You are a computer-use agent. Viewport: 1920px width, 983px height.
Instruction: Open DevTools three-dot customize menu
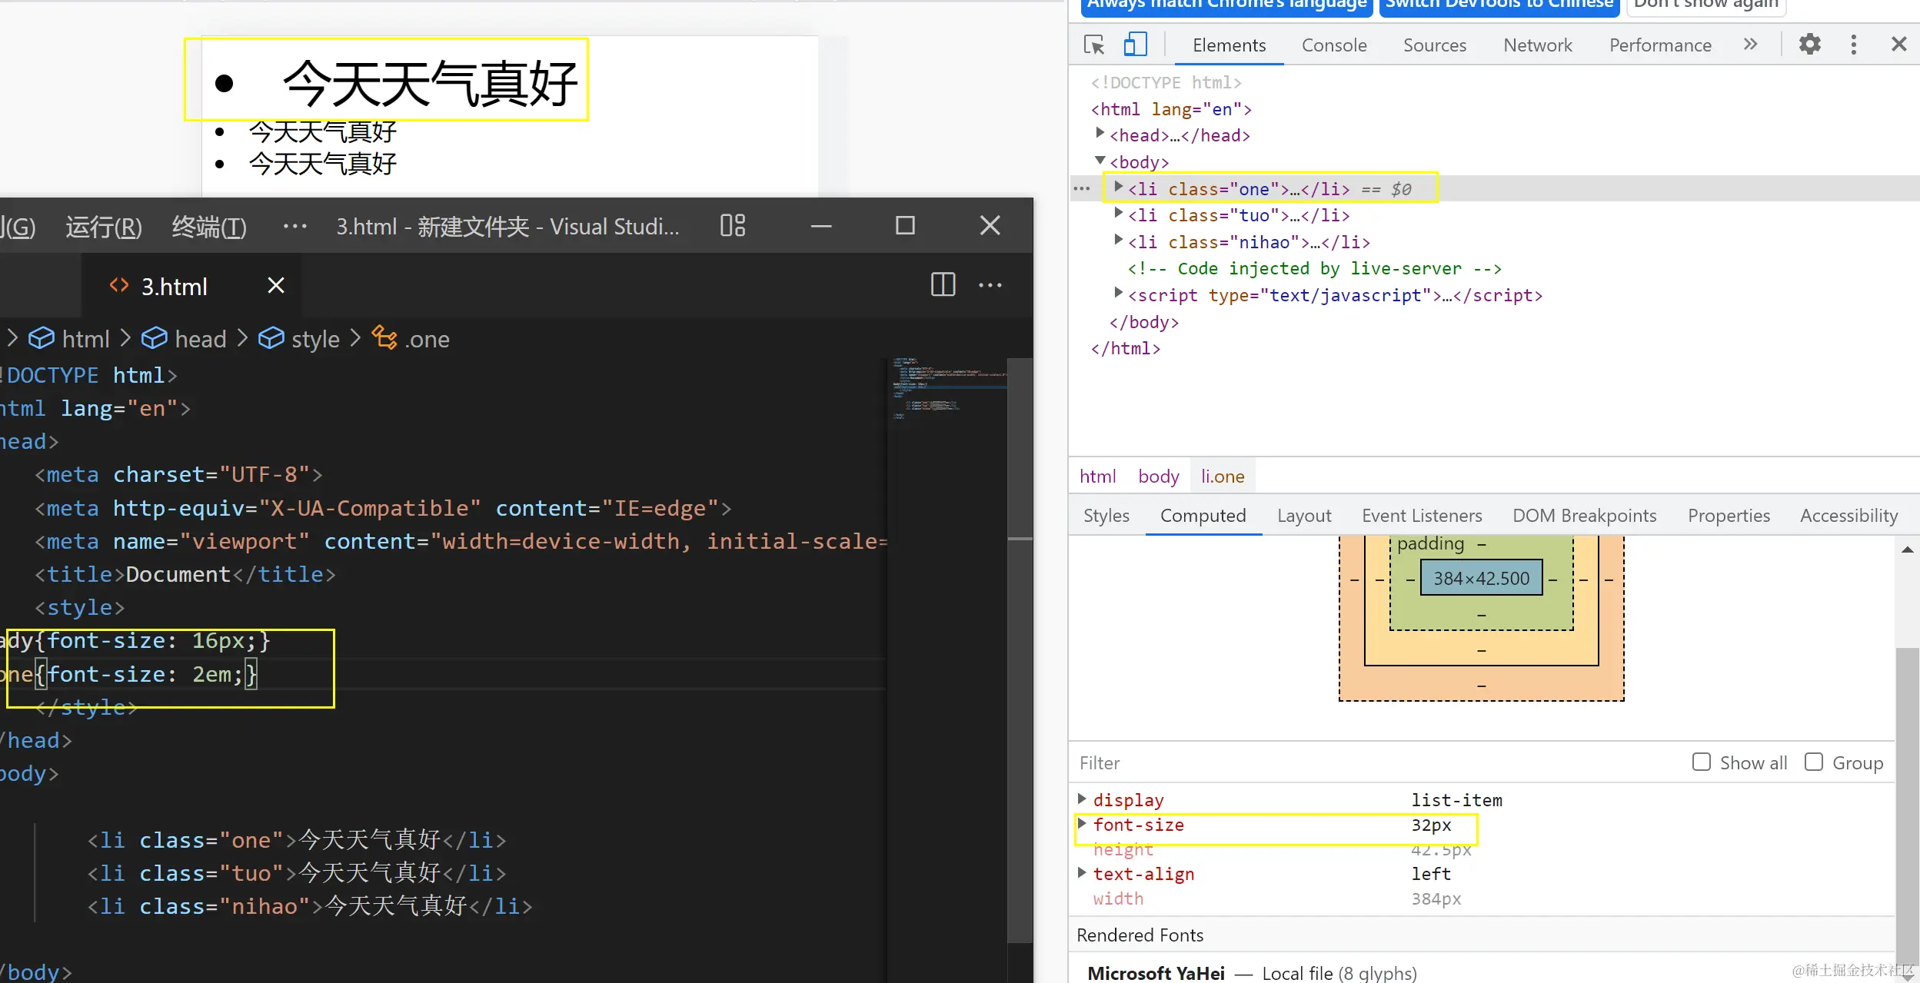tap(1853, 45)
